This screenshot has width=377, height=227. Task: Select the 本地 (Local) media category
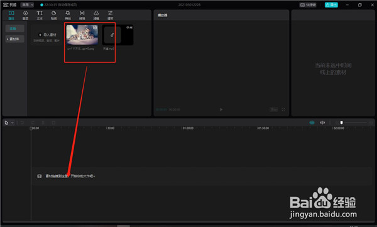click(x=14, y=29)
